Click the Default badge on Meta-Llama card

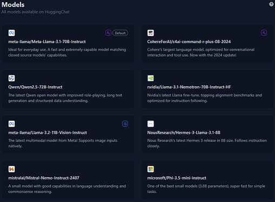(x=120, y=33)
